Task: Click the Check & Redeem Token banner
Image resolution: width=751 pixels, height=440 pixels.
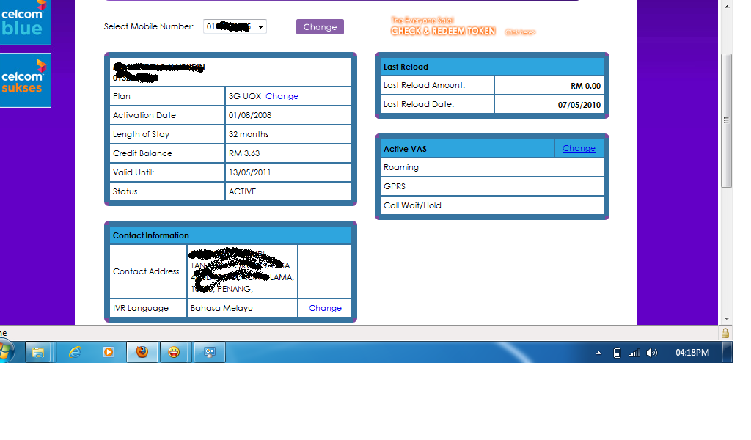Action: click(443, 31)
